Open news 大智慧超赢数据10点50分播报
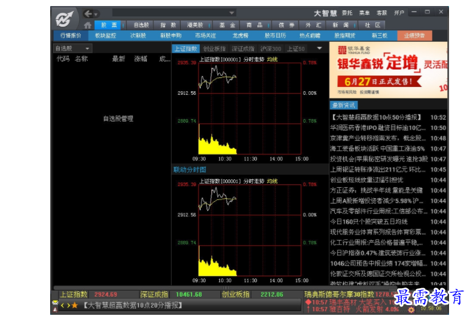 pyautogui.click(x=389, y=117)
